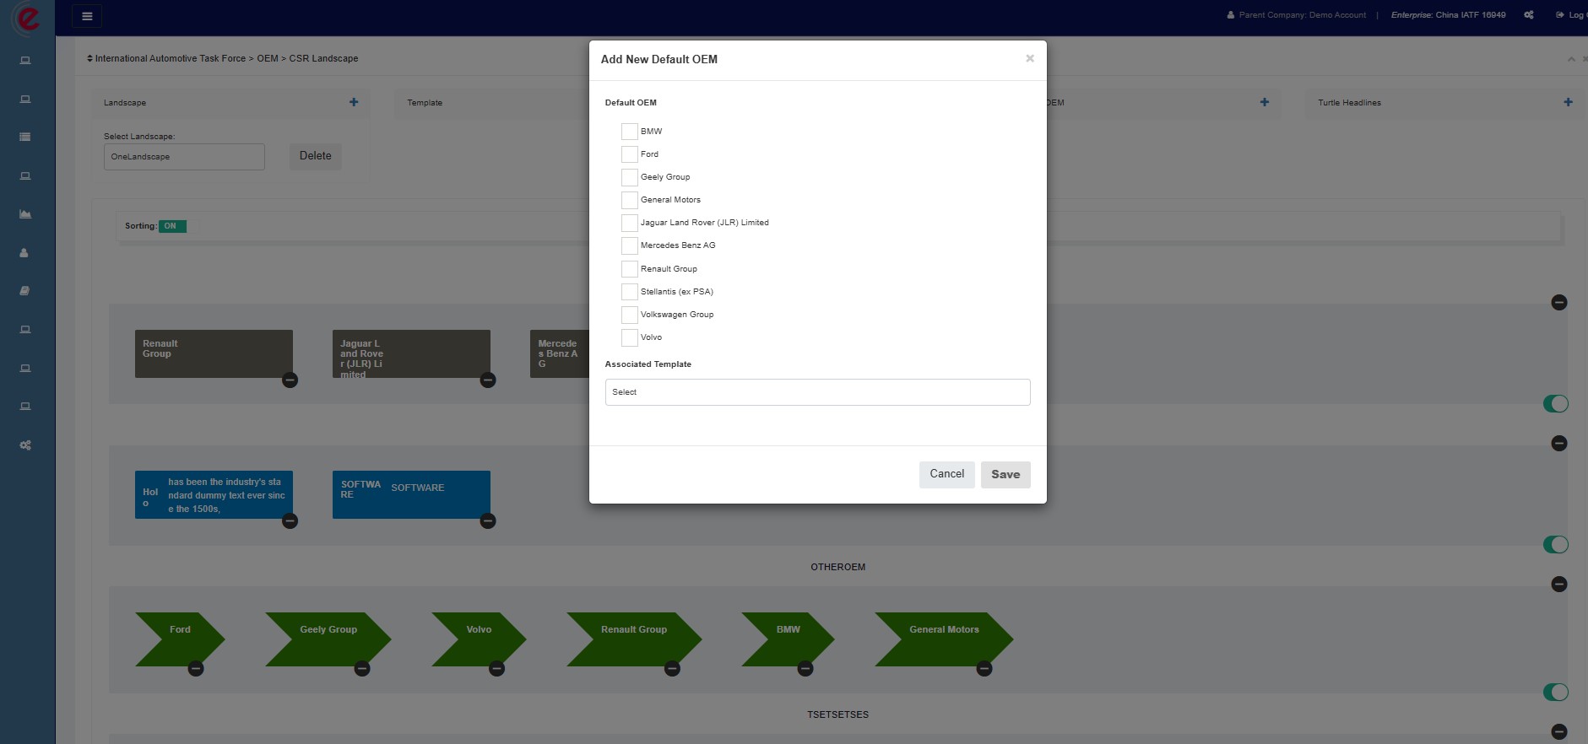
Task: Close the Add New Default OEM dialog
Action: [x=1029, y=58]
